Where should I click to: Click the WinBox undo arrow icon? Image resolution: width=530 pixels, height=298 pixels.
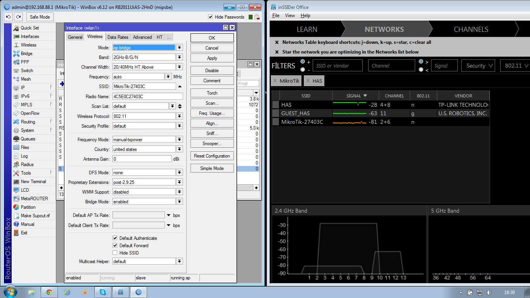8,17
